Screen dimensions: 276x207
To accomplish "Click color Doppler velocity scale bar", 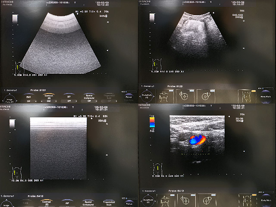I will pyautogui.click(x=152, y=122).
